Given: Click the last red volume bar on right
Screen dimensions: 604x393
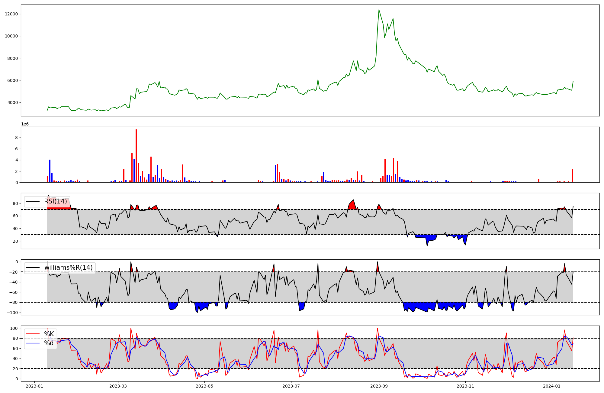Looking at the screenshot, I should [x=572, y=176].
